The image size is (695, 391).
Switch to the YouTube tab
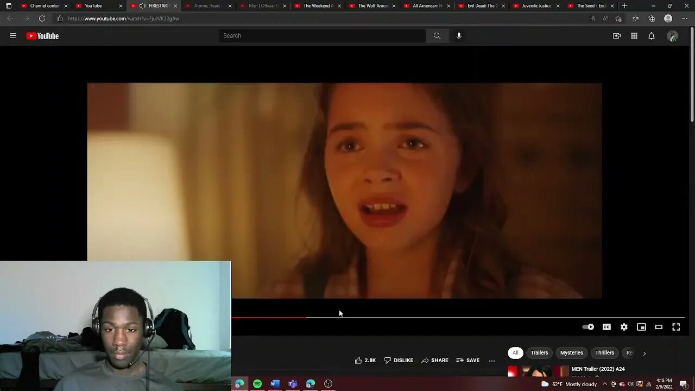93,6
